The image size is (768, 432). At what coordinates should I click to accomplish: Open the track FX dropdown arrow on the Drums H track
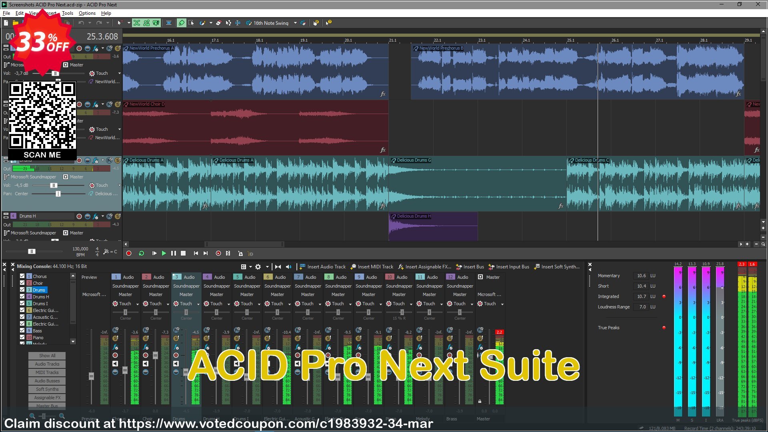click(x=103, y=216)
